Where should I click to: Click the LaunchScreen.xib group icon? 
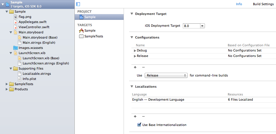16,53
